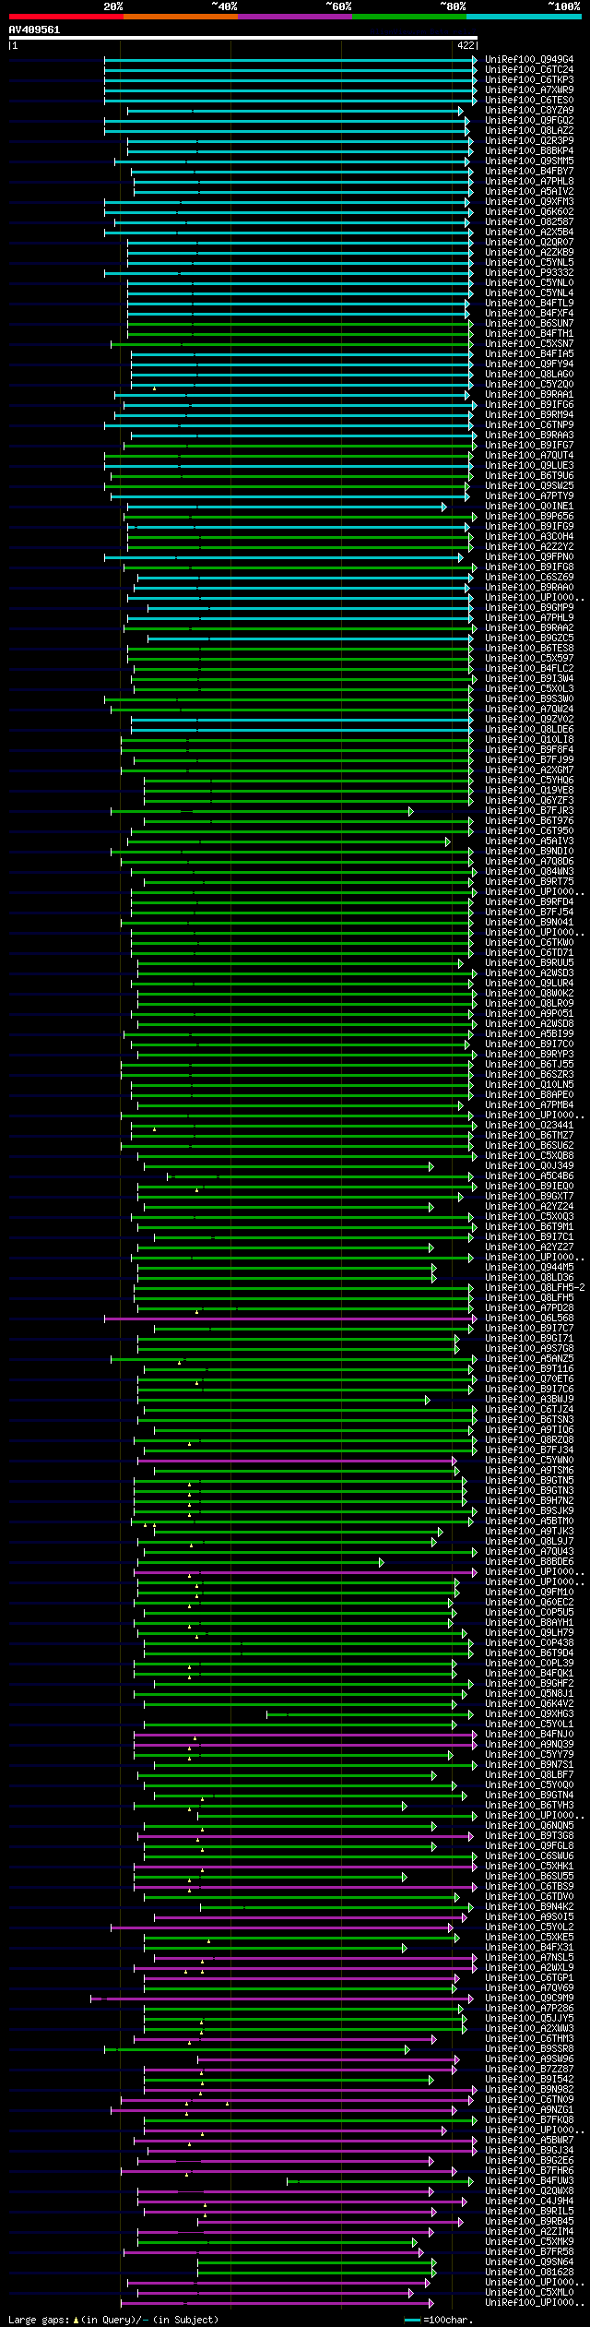Click the cyan alignment bar for UniRef100_Q8LAZ2
Viewport: 590px width, 2327px height.
pos(287,131)
